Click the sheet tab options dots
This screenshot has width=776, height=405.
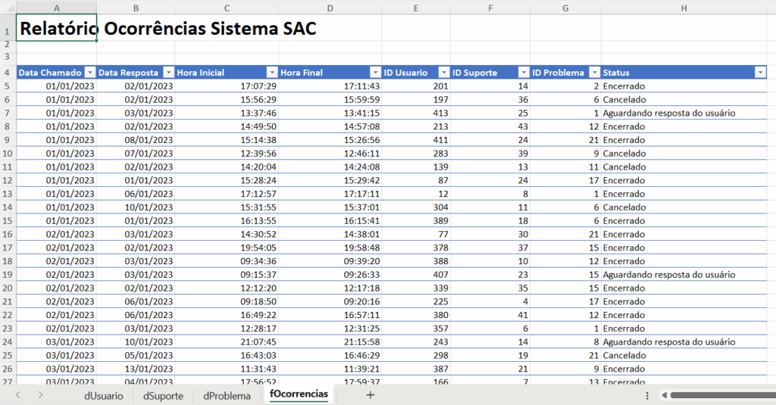tap(647, 395)
